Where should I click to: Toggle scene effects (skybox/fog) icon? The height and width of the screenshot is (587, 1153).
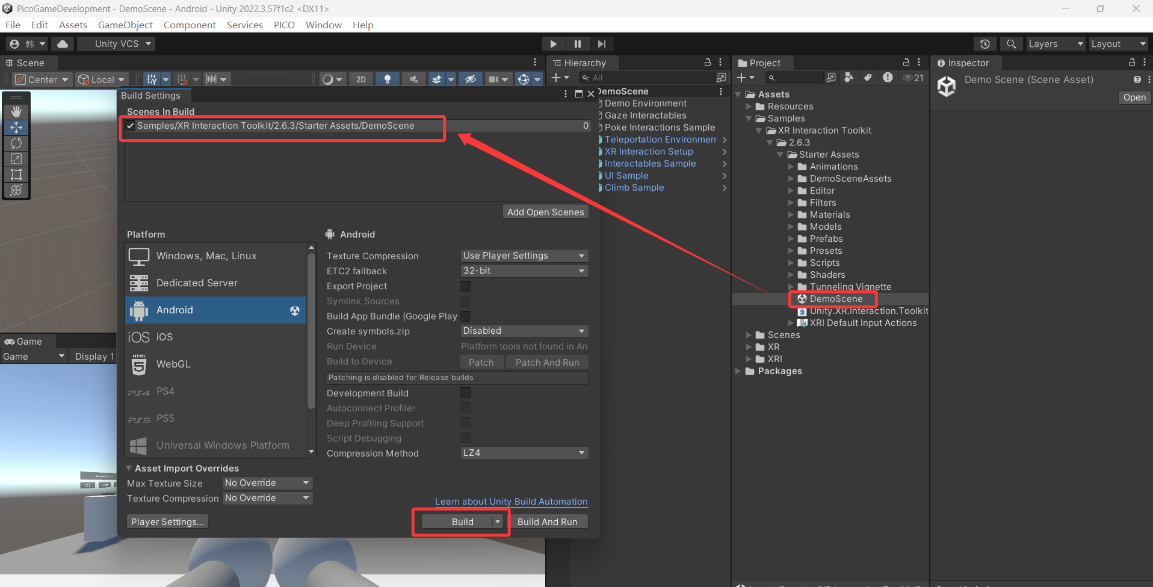point(437,79)
